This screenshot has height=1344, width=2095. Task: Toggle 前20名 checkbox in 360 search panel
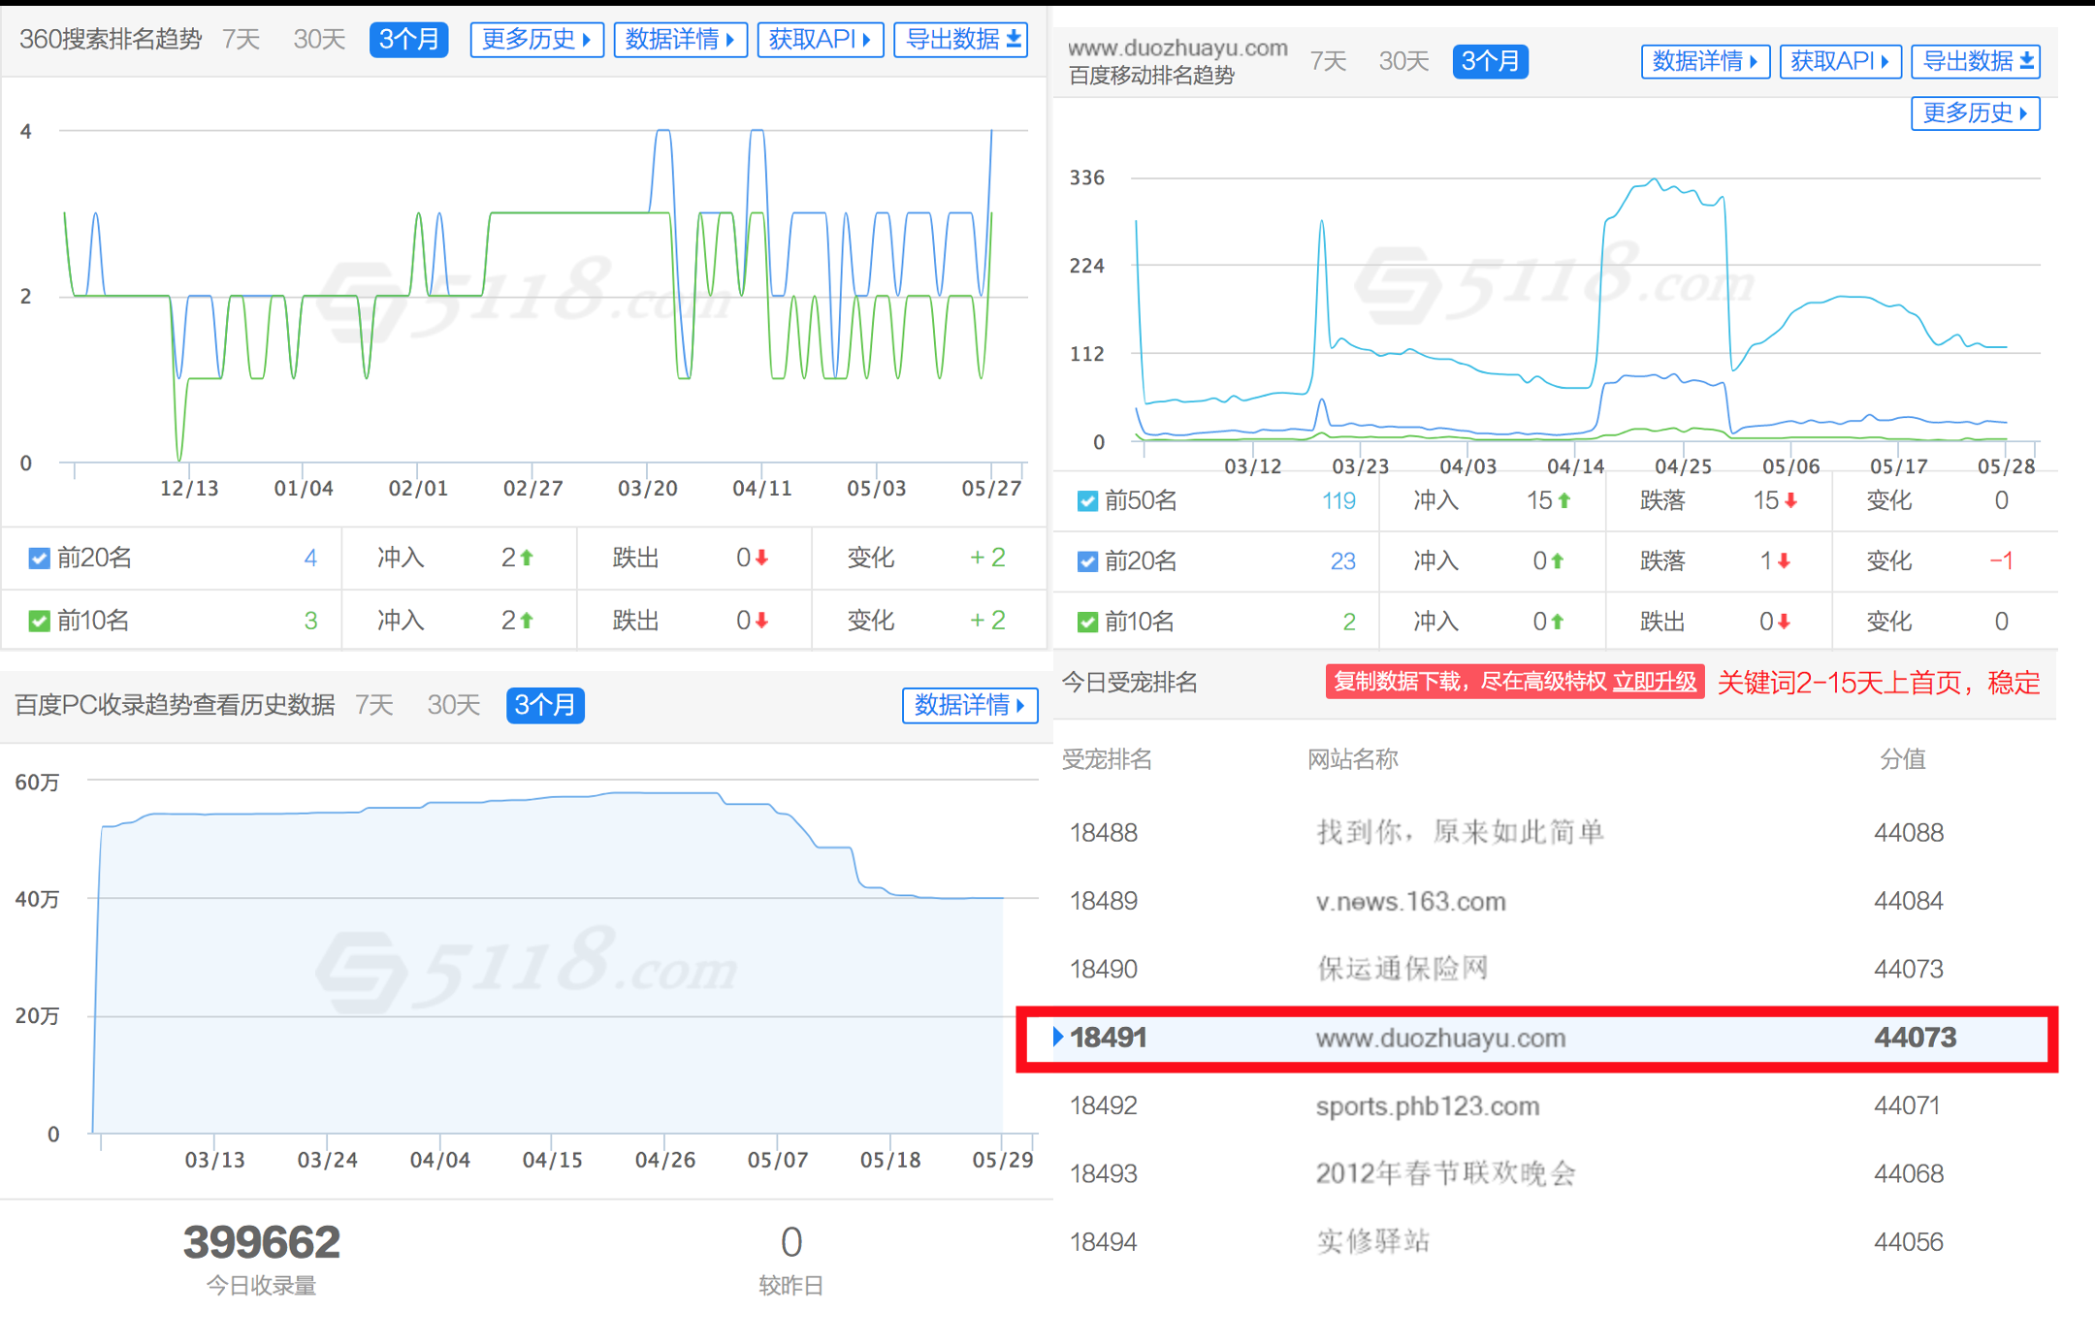pyautogui.click(x=39, y=559)
